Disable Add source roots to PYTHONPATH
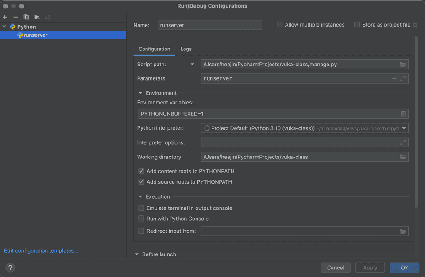Viewport: 425px width, 277px height. [141, 181]
